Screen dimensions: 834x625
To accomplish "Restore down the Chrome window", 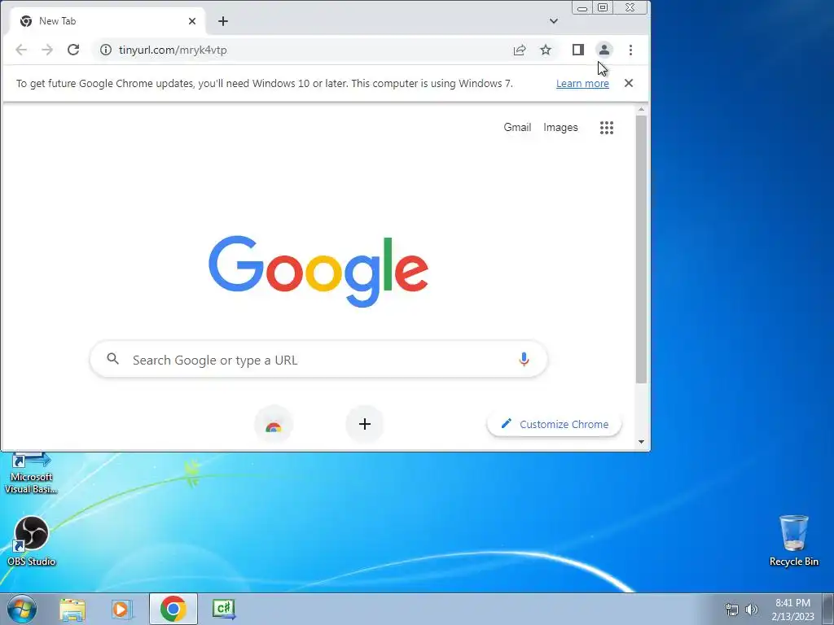I will click(603, 7).
